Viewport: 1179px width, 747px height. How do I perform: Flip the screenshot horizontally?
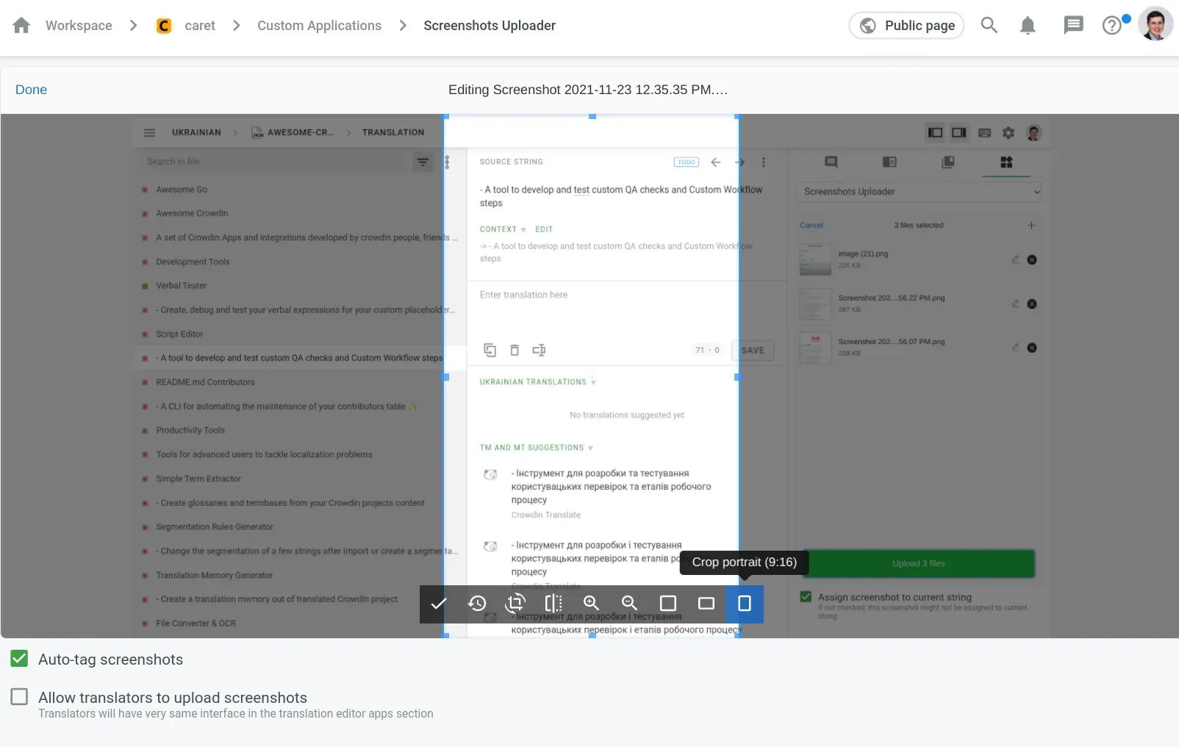click(553, 604)
